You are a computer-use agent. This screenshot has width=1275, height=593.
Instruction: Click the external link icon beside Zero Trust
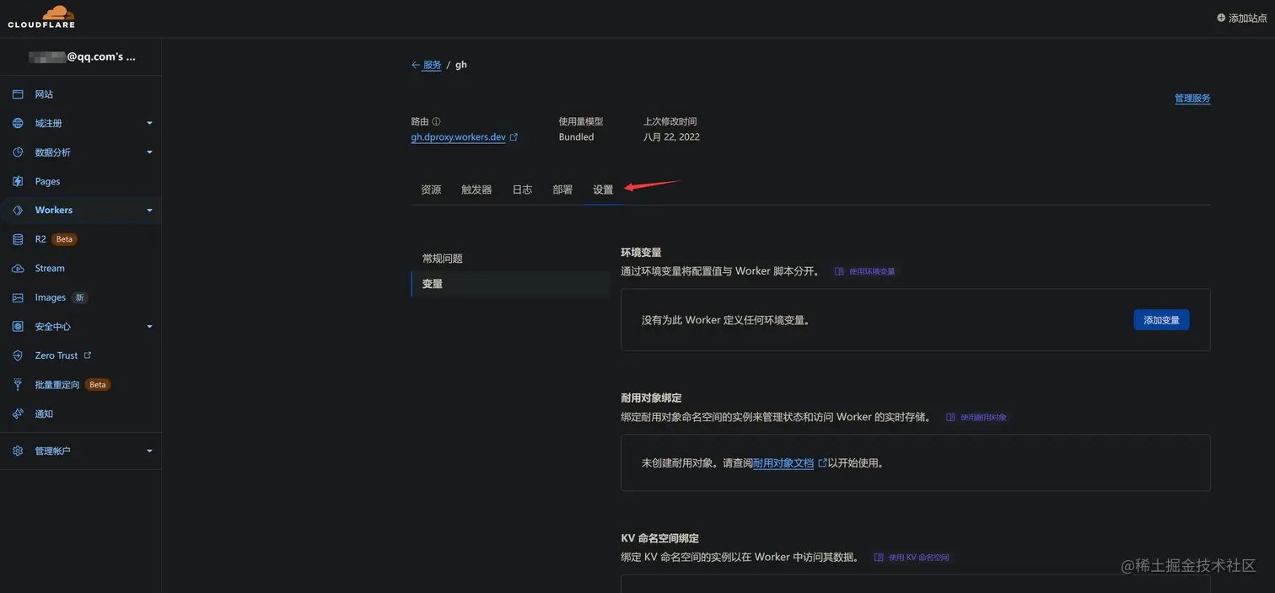click(87, 355)
